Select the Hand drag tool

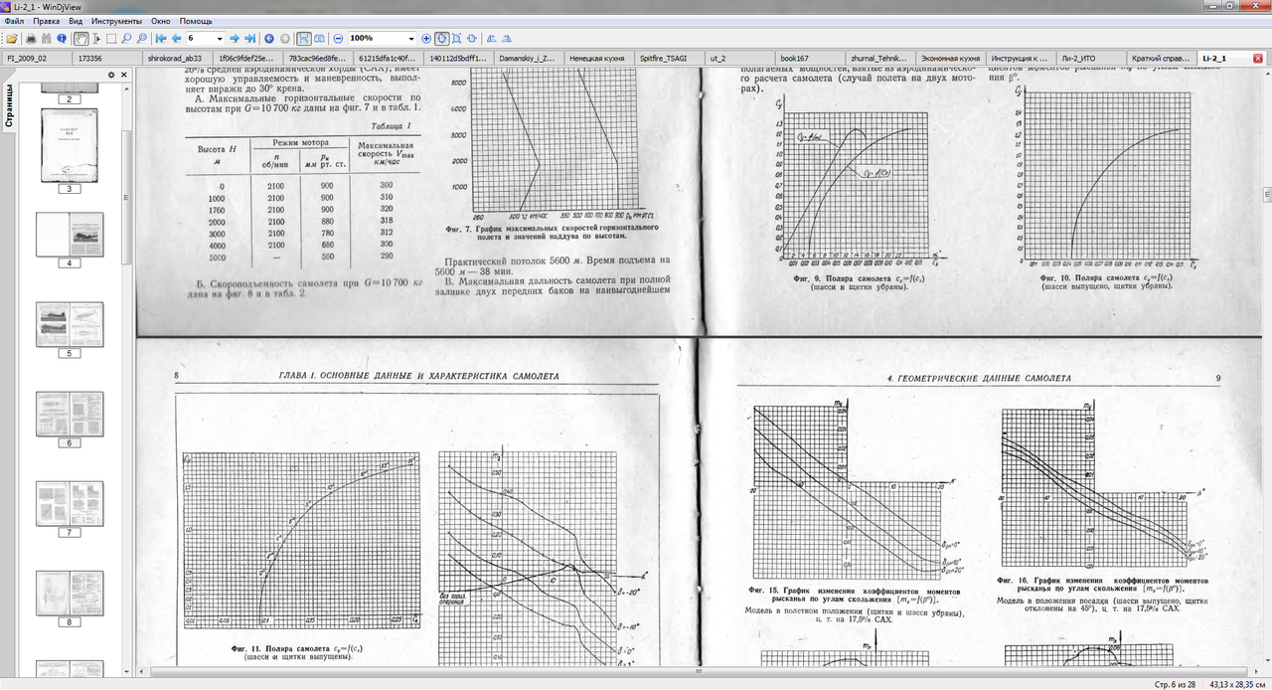tap(81, 38)
